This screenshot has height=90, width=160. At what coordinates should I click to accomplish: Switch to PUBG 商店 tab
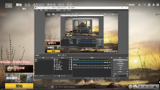pos(61,5)
